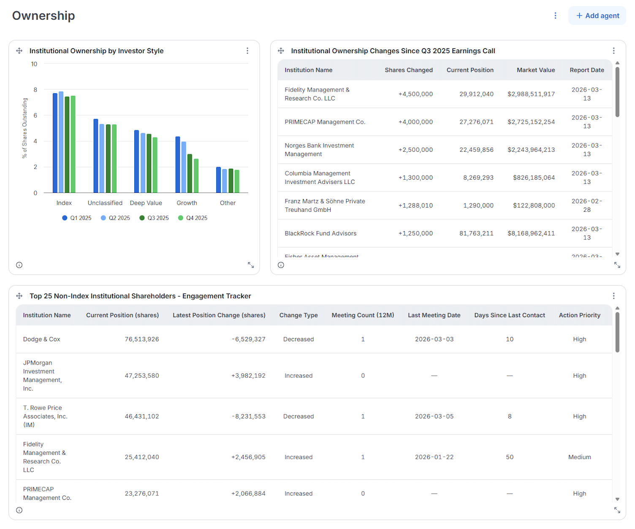Viewport: 635px width, 529px height.
Task: Show info for Investor Style chart
Action: [x=19, y=265]
